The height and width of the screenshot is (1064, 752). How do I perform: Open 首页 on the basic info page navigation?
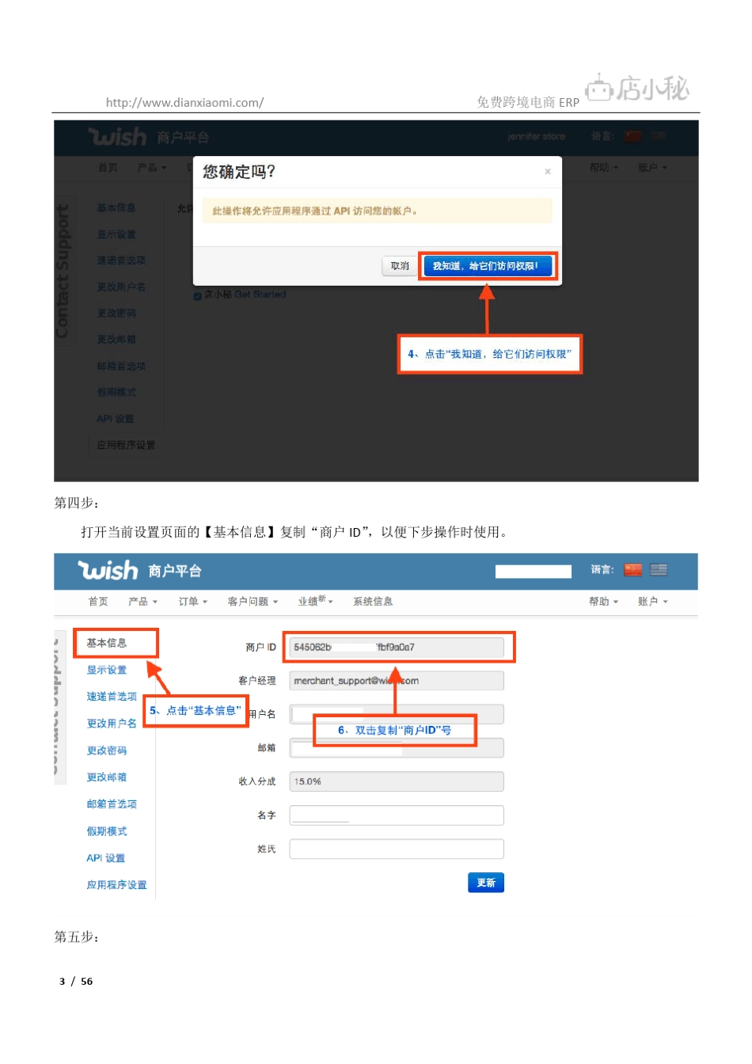(98, 602)
